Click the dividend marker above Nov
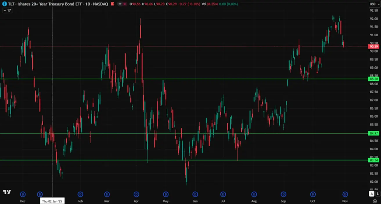The width and height of the screenshot is (381, 204). tap(345, 194)
